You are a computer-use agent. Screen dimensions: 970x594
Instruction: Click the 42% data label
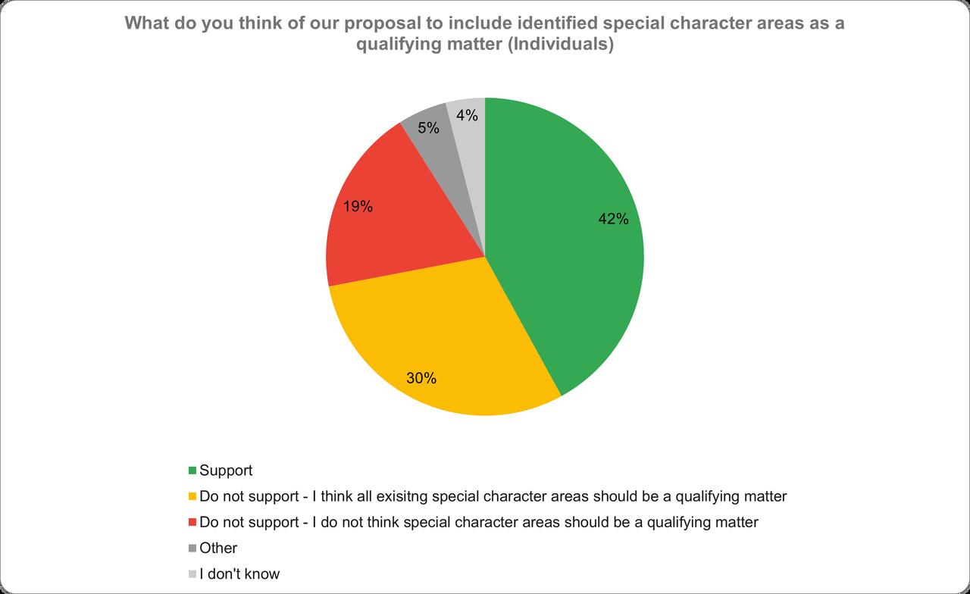pyautogui.click(x=613, y=219)
